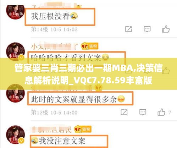
Task: Click the blurred username above 我没注意文案
Action: pos(51,130)
